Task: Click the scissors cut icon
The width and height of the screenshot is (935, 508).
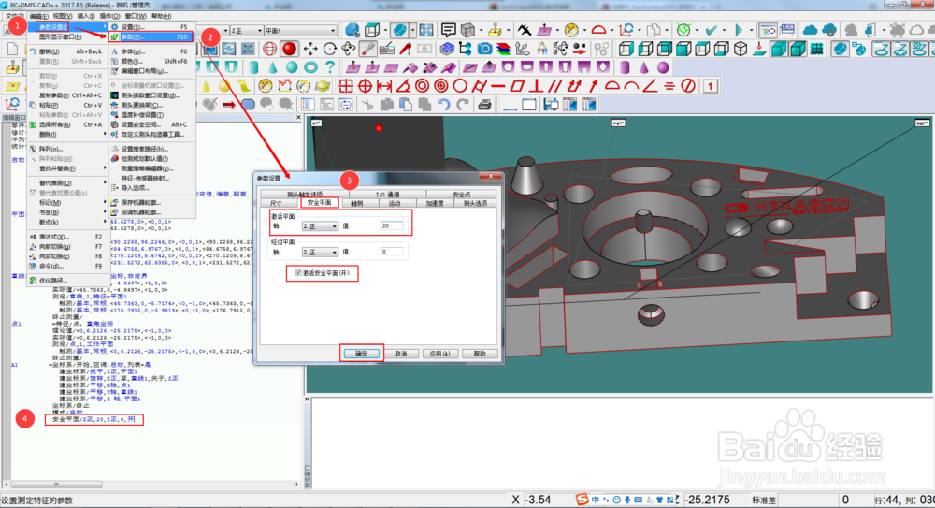Action: tap(367, 105)
